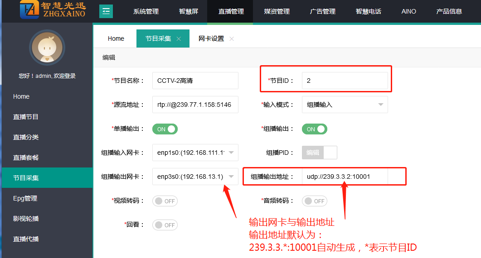The image size is (481, 258).
Task: Go to 直播节目 in the sidebar
Action: click(26, 117)
